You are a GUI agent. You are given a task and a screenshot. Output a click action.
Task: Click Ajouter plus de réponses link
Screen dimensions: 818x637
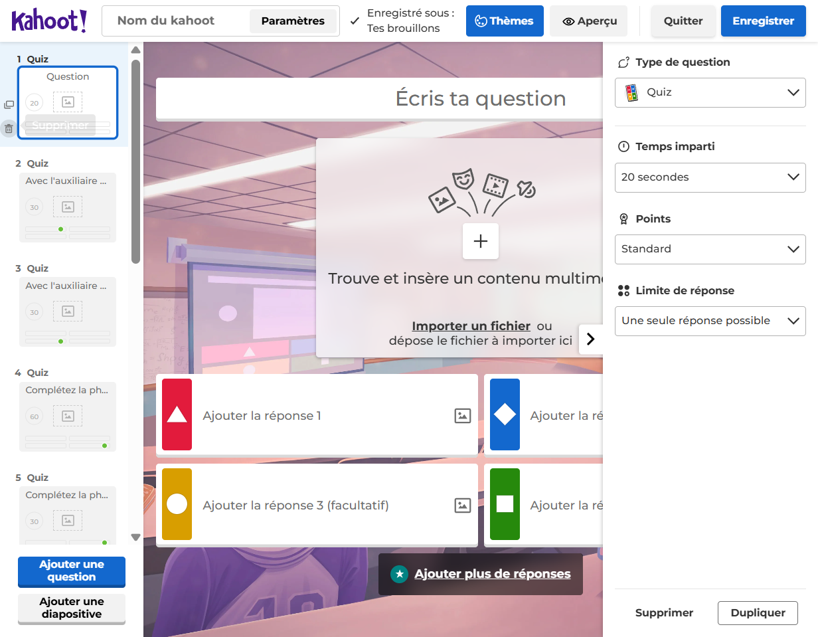click(492, 574)
